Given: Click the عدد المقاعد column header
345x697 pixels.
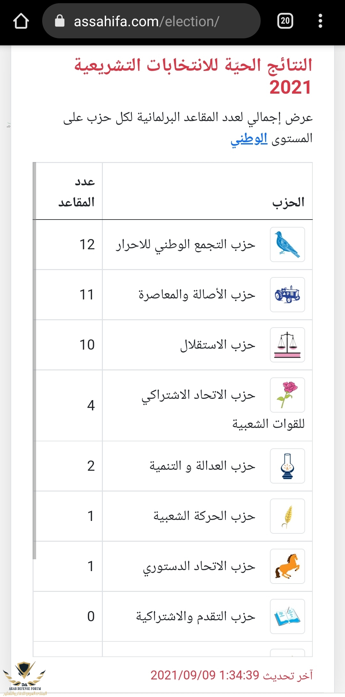Looking at the screenshot, I should click(77, 192).
